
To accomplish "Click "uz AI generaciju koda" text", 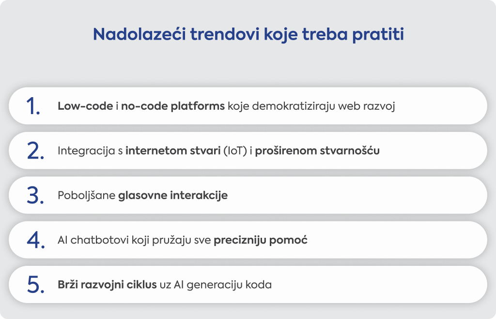I will 216,285.
